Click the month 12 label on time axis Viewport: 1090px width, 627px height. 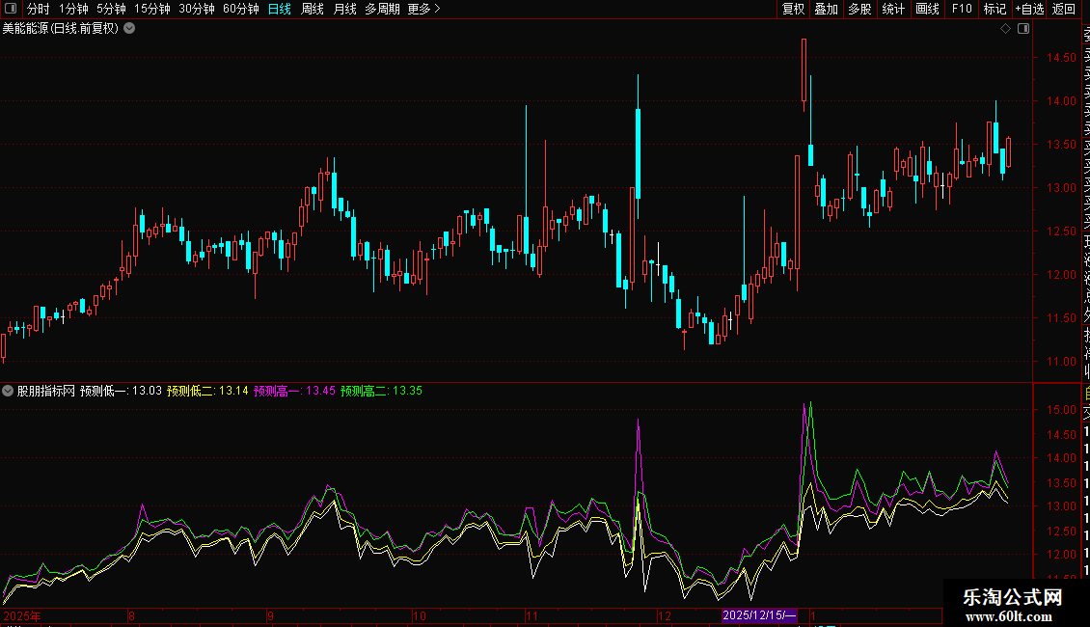click(665, 615)
